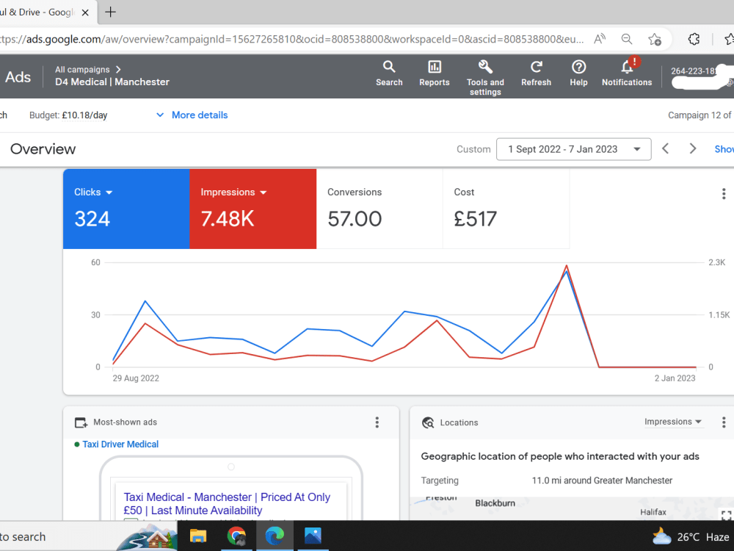Open the Taxi Medical - Manchester ad headline

coord(227,504)
